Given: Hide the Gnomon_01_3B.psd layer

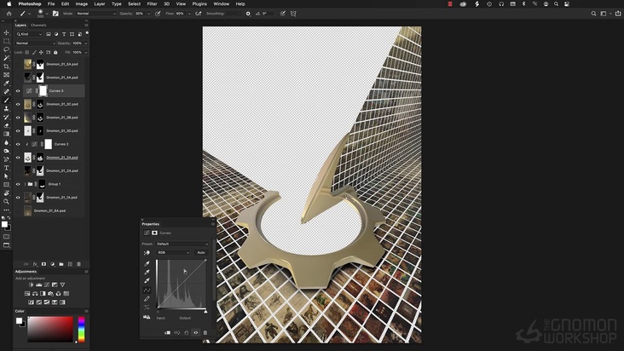Looking at the screenshot, I should [18, 118].
